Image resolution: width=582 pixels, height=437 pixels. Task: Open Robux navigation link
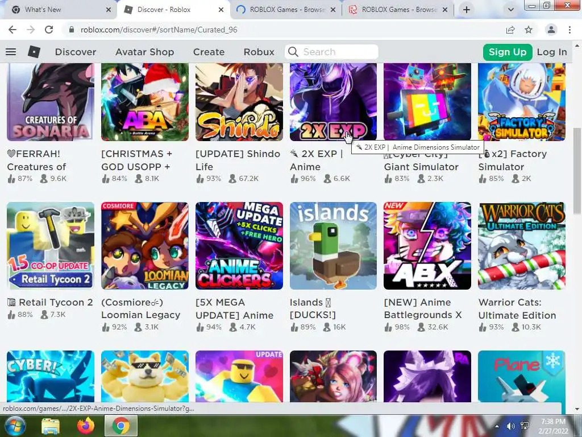click(259, 52)
